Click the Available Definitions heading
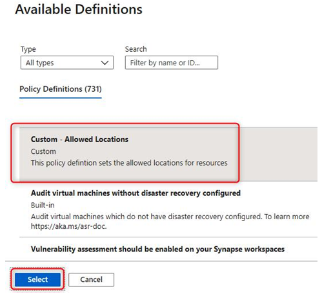Viewport: 322px width, 300px height. tap(79, 10)
